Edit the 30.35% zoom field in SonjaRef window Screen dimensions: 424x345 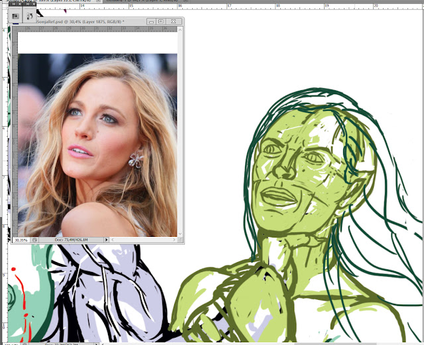click(21, 240)
